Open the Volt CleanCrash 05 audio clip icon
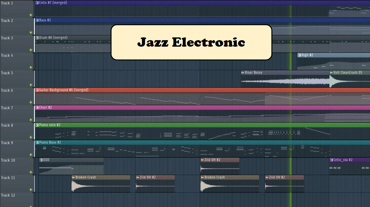Viewport: 370px width, 207px height. (331, 73)
